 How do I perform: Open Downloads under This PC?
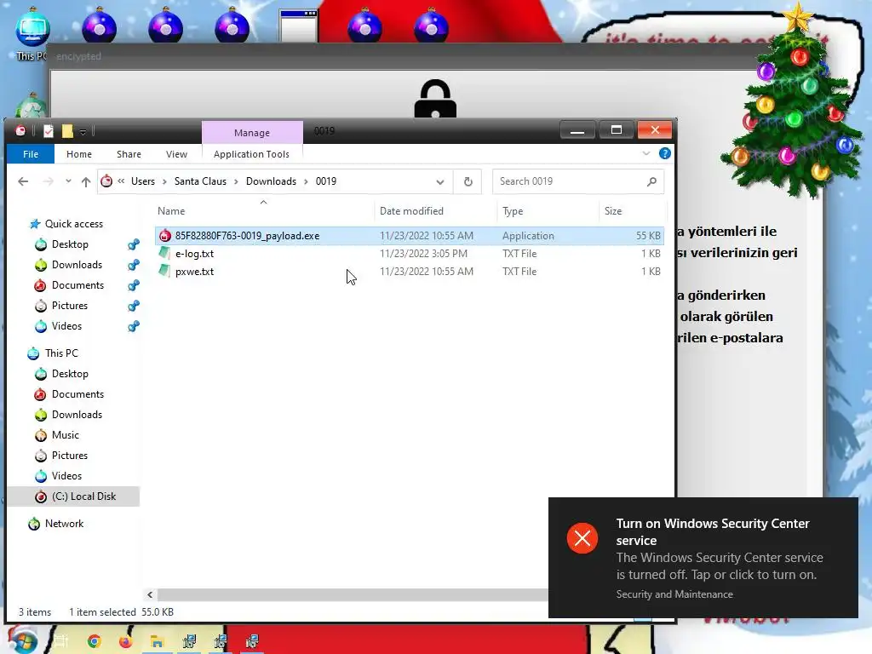(77, 415)
